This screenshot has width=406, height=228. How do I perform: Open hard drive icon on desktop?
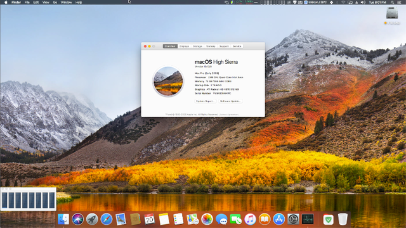[392, 13]
